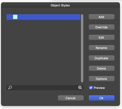This screenshot has width=122, height=109.
Task: Click the Preview label text
Action: coord(99,88)
